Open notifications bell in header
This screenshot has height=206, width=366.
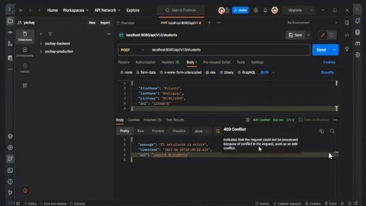point(265,10)
